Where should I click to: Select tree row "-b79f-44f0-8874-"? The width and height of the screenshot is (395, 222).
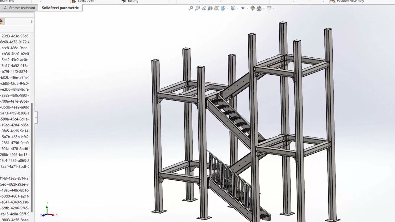[x=15, y=72]
